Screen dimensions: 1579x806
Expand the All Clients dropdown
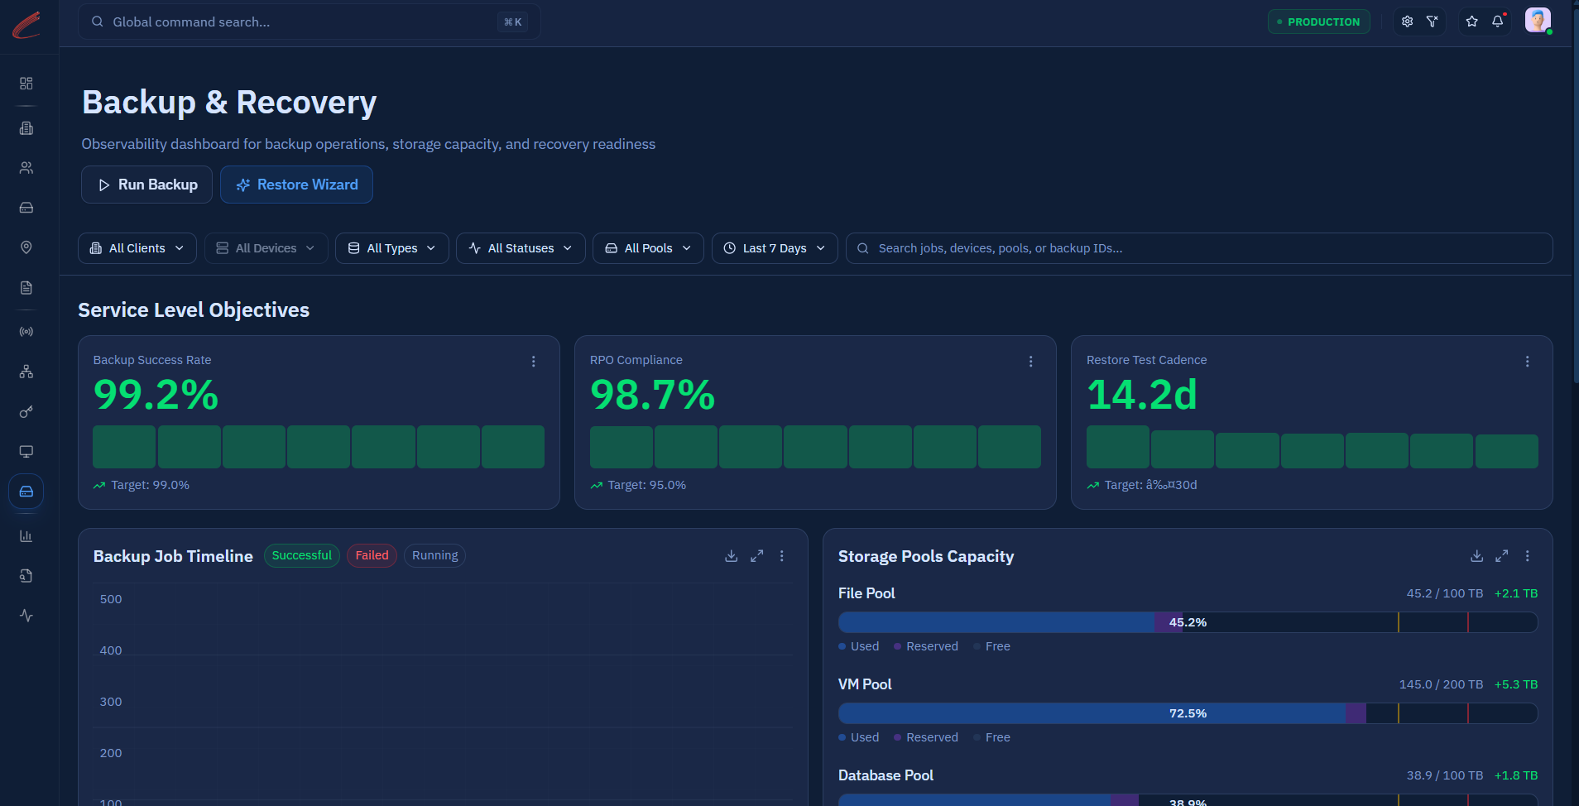click(137, 248)
